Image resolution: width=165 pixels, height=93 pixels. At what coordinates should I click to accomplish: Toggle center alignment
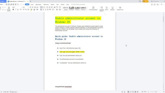(x=43, y=10)
